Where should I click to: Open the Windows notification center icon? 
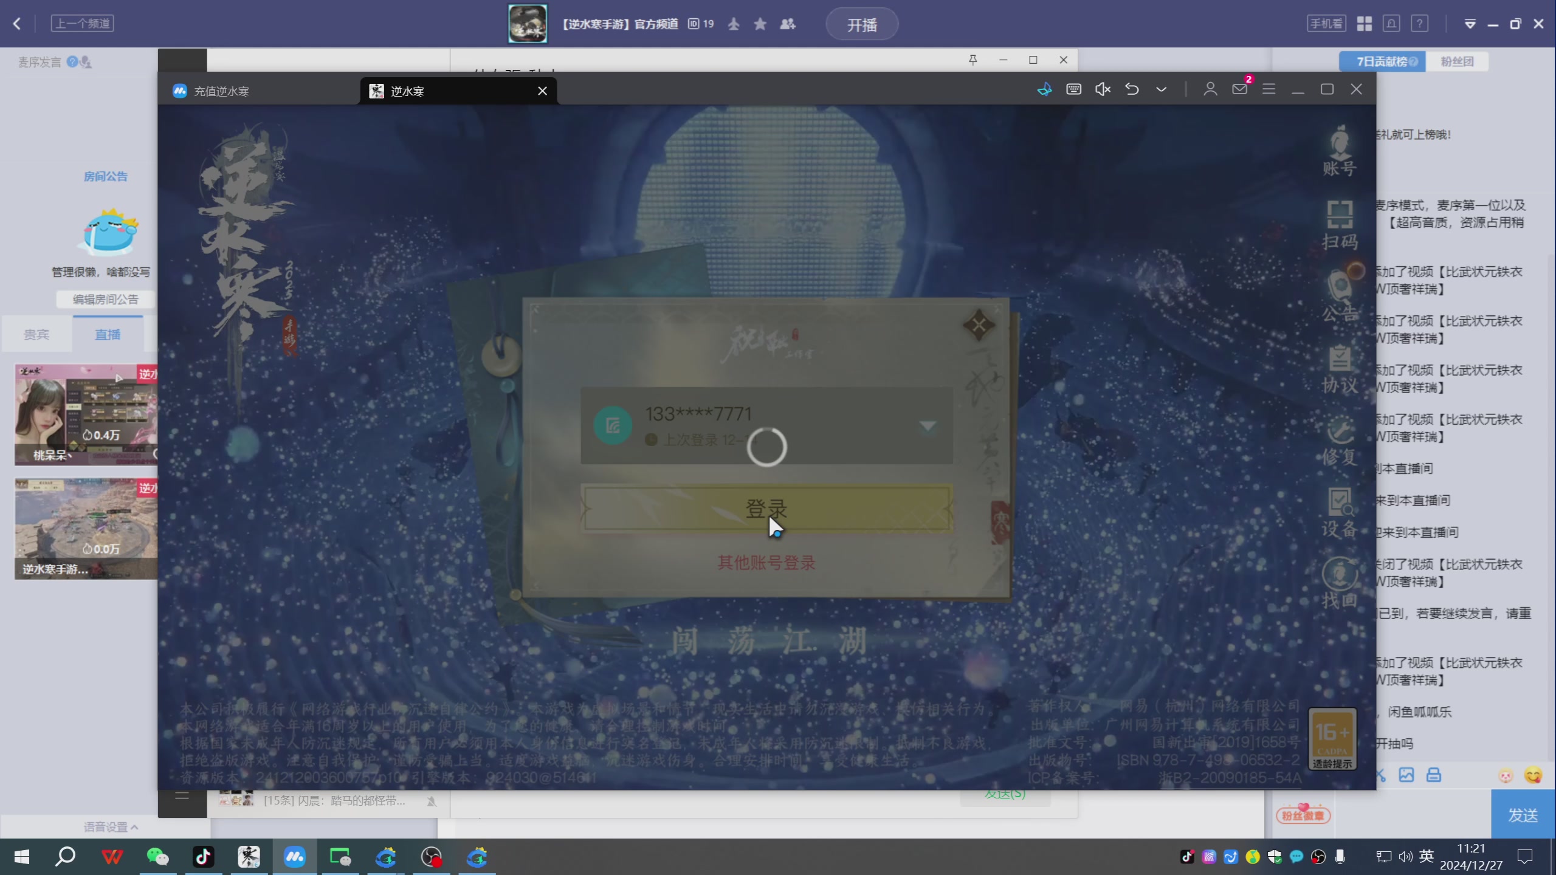pos(1525,857)
